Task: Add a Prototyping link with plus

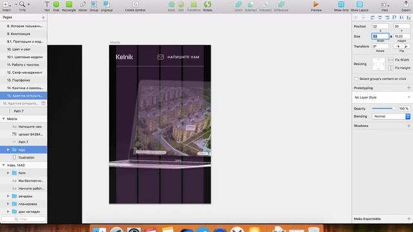Action: [x=408, y=88]
